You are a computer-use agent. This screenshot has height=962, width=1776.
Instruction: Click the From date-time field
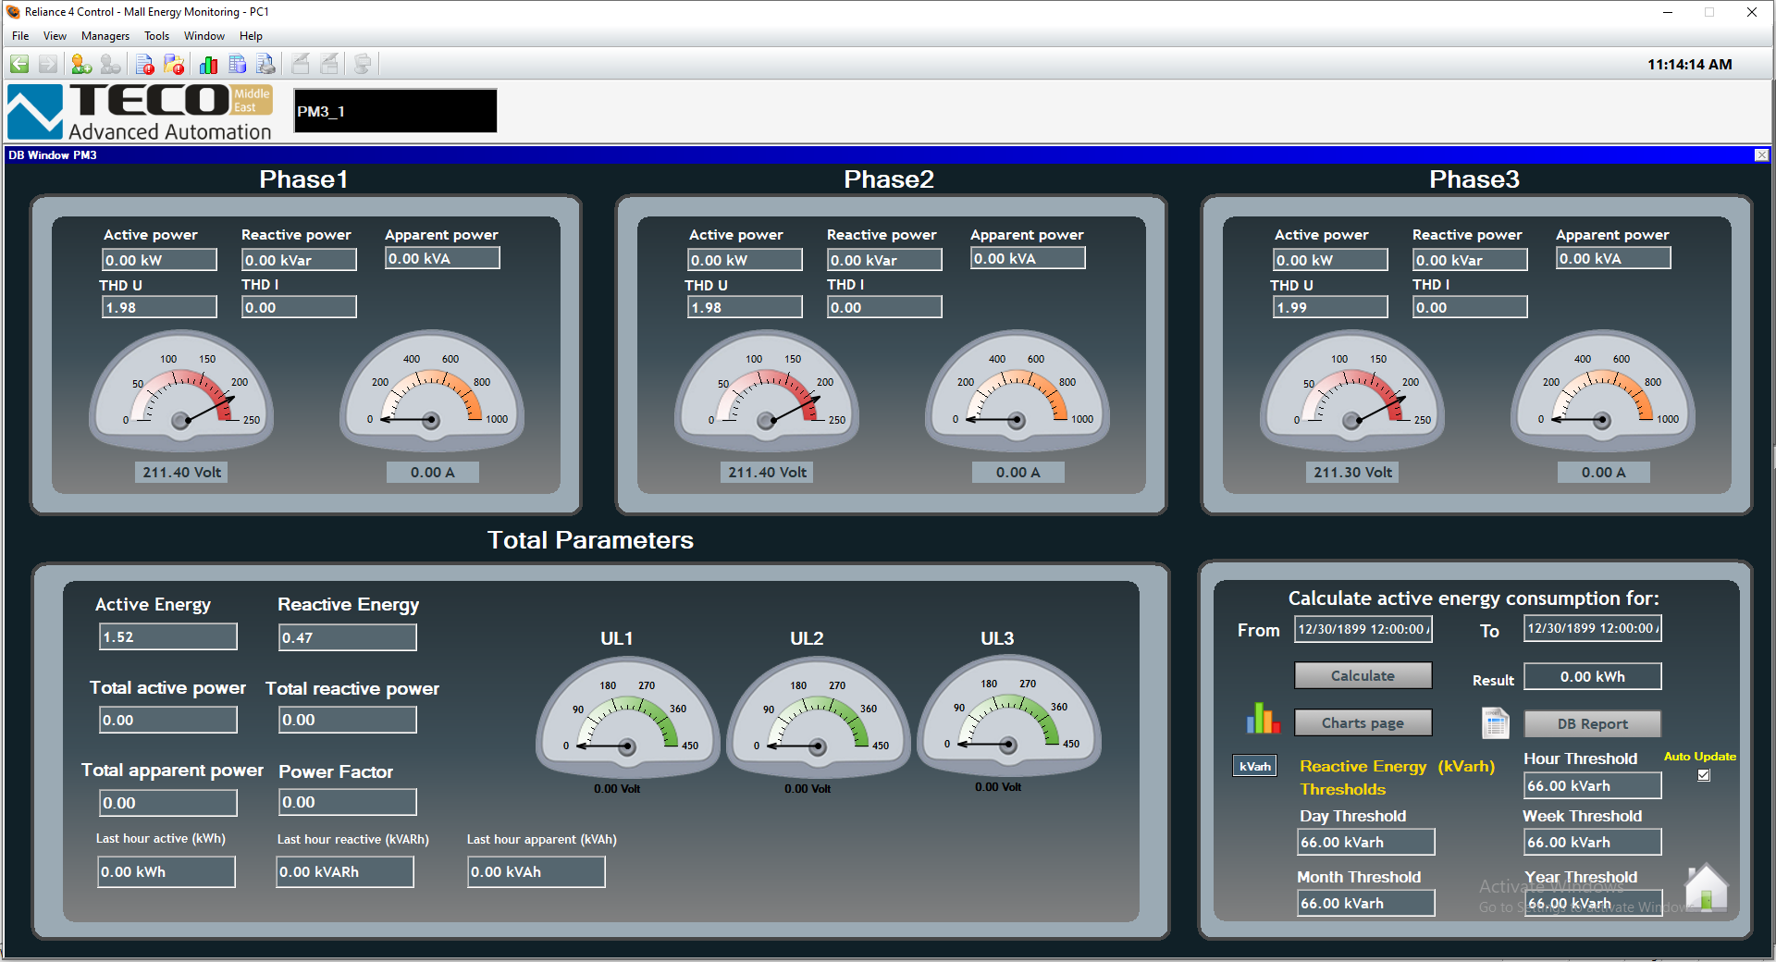tap(1363, 629)
